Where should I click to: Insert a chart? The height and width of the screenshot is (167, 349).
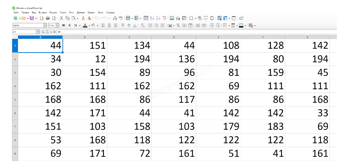(x=178, y=18)
